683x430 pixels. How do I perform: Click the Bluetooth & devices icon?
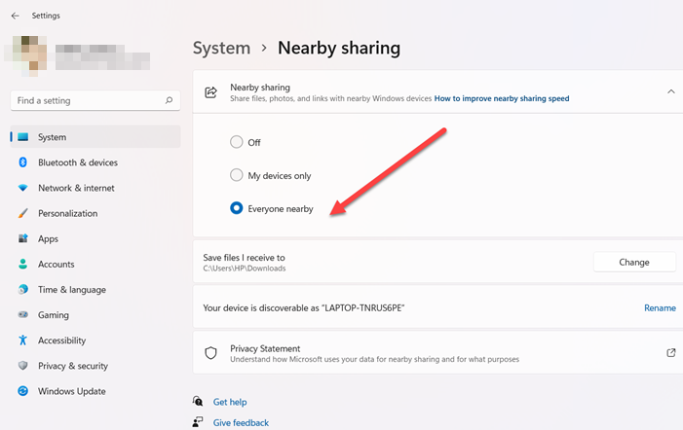(x=22, y=162)
